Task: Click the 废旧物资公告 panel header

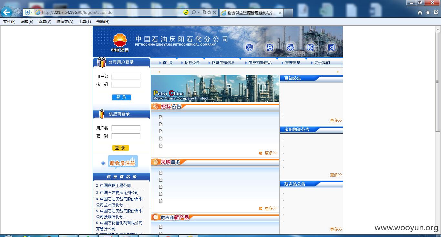Action: 312,129
